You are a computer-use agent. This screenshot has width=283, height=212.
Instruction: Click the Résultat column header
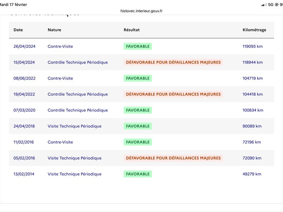coord(132,30)
